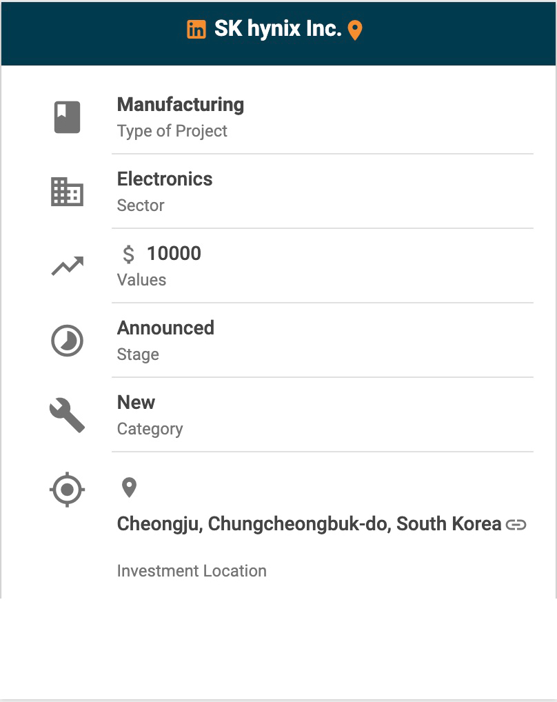Screen dimensions: 557x702
Task: Click the dollar sign beside the value
Action: tap(128, 254)
